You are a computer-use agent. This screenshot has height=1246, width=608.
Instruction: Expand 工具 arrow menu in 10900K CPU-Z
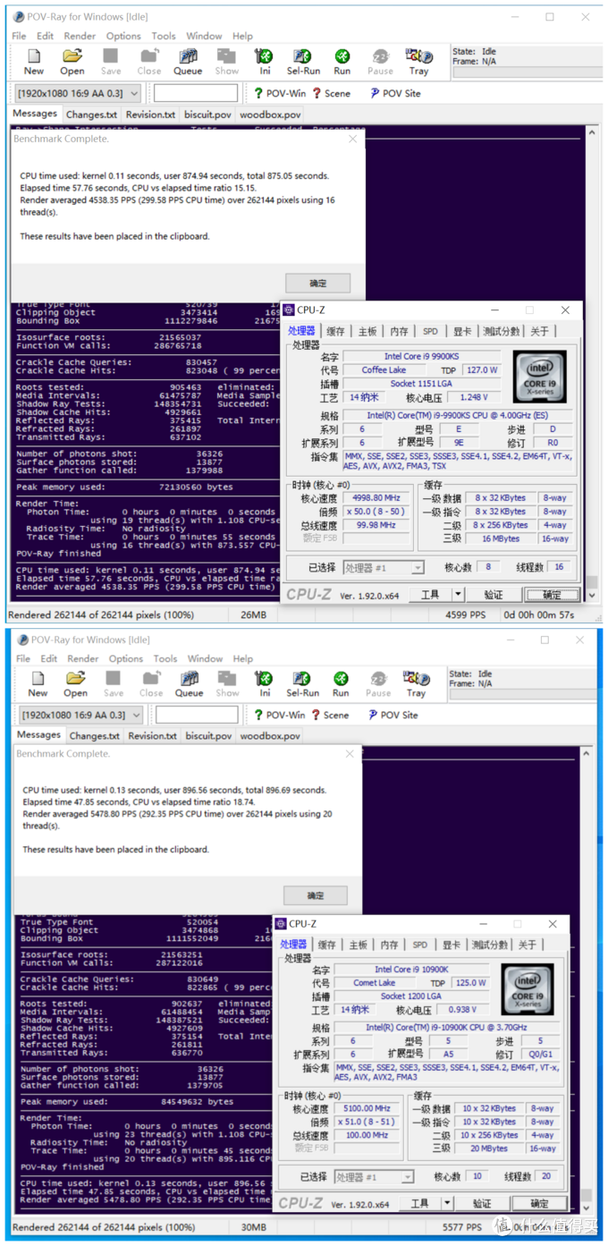click(447, 1204)
